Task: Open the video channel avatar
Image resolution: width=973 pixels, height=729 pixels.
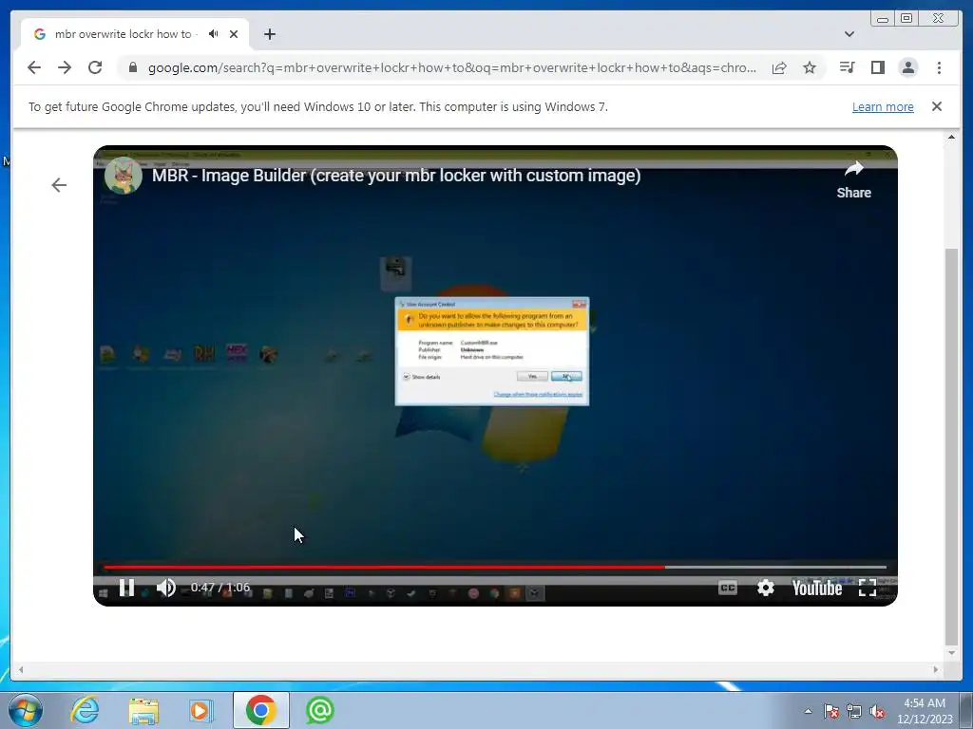Action: [123, 176]
